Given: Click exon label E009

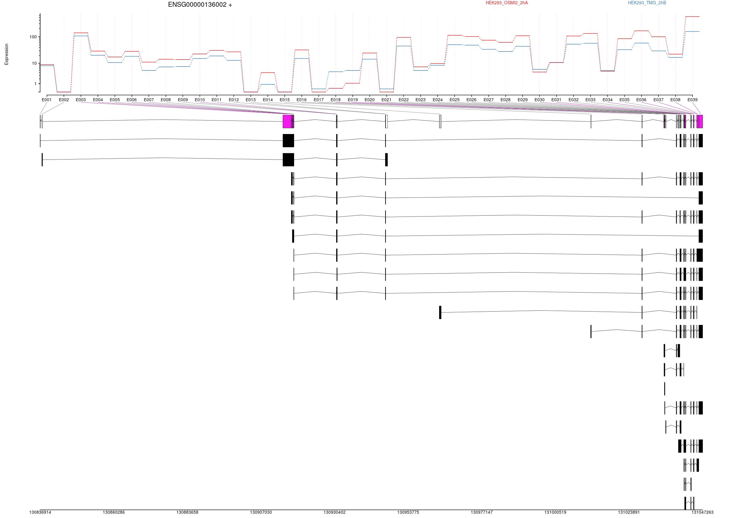Looking at the screenshot, I should 183,100.
